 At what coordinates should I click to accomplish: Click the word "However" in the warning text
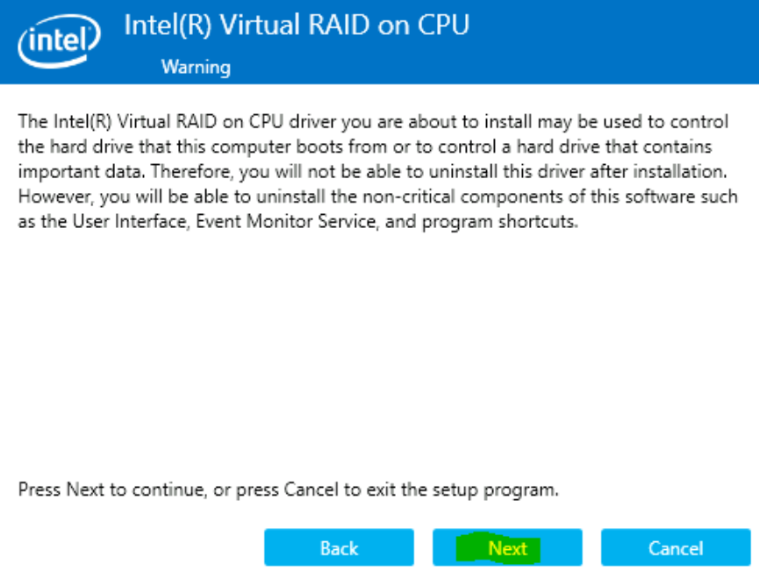[49, 196]
